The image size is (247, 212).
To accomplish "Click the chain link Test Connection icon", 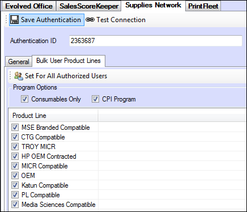I will [90, 20].
